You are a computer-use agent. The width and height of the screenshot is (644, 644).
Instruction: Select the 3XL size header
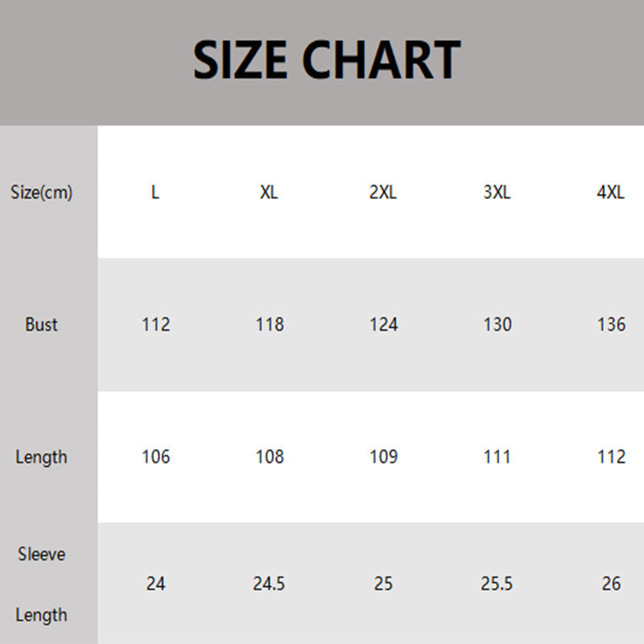[x=497, y=193]
